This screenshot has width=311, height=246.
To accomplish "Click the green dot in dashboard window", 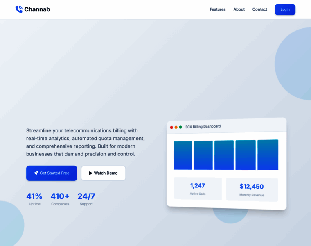I will pyautogui.click(x=180, y=127).
